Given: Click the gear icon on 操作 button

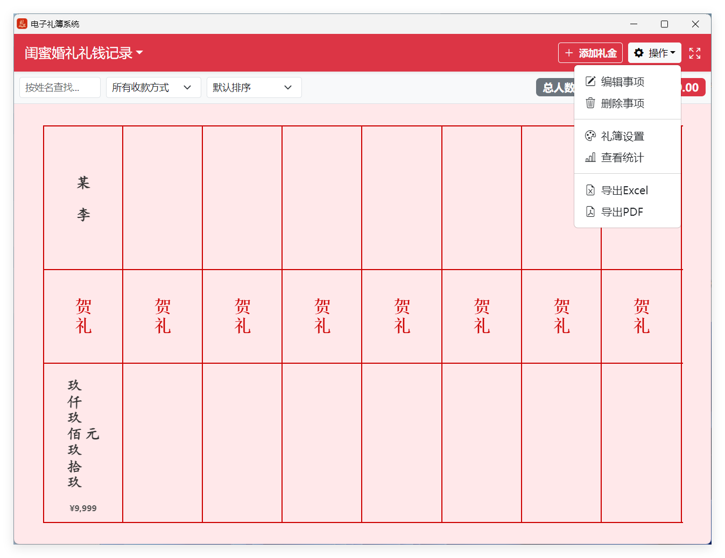Looking at the screenshot, I should (638, 52).
